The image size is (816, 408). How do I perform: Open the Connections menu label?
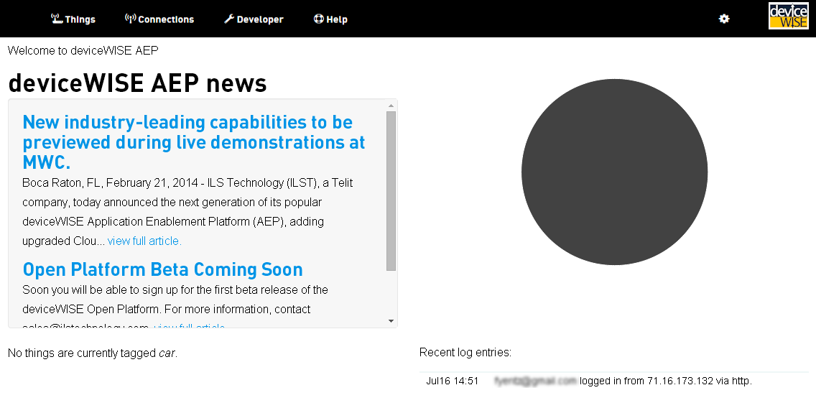[166, 19]
